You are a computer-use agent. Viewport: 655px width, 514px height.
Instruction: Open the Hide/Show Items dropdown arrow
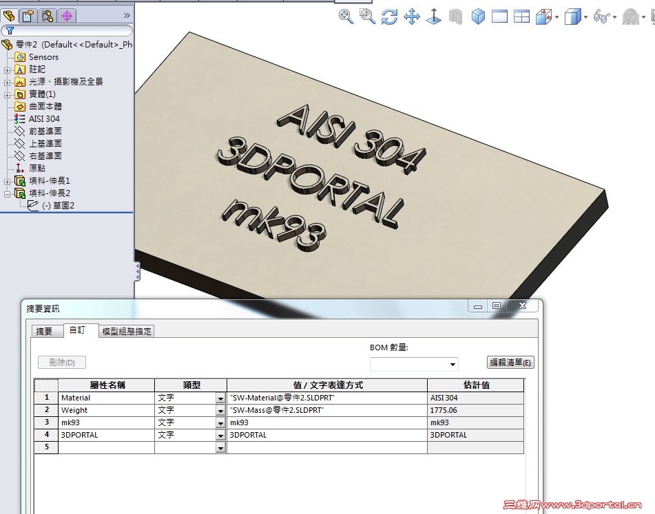point(614,17)
